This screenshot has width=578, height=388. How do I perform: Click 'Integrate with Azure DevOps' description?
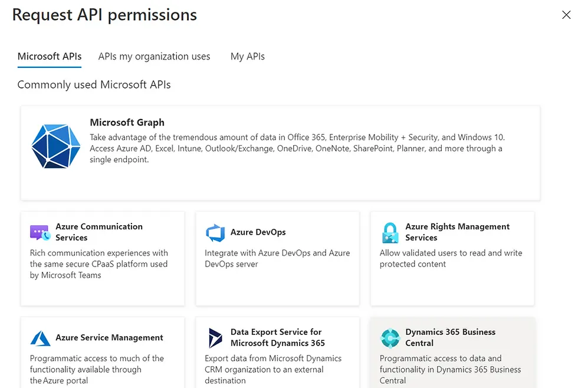coord(277,259)
